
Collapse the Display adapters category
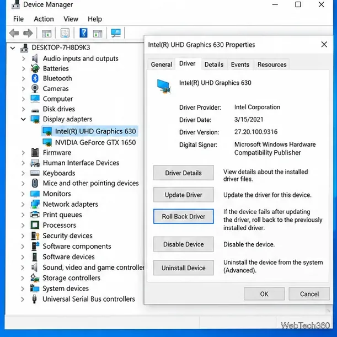point(23,119)
